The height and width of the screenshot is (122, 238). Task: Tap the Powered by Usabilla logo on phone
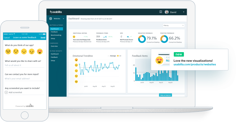click(29, 106)
